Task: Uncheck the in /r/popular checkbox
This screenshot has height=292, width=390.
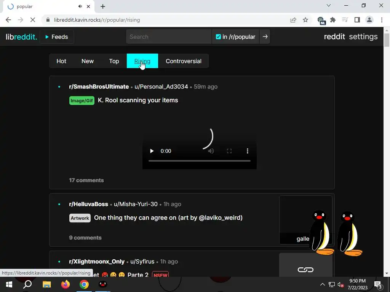Action: [x=218, y=37]
